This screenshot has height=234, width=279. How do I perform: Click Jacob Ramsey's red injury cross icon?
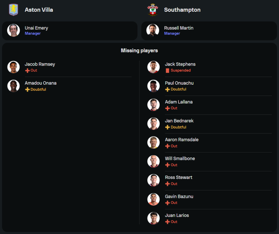coord(27,71)
